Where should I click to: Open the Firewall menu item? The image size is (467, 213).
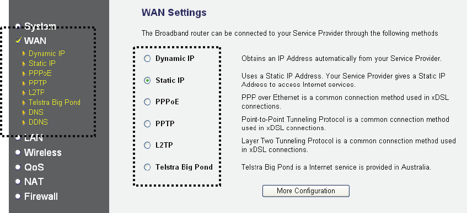pos(41,197)
